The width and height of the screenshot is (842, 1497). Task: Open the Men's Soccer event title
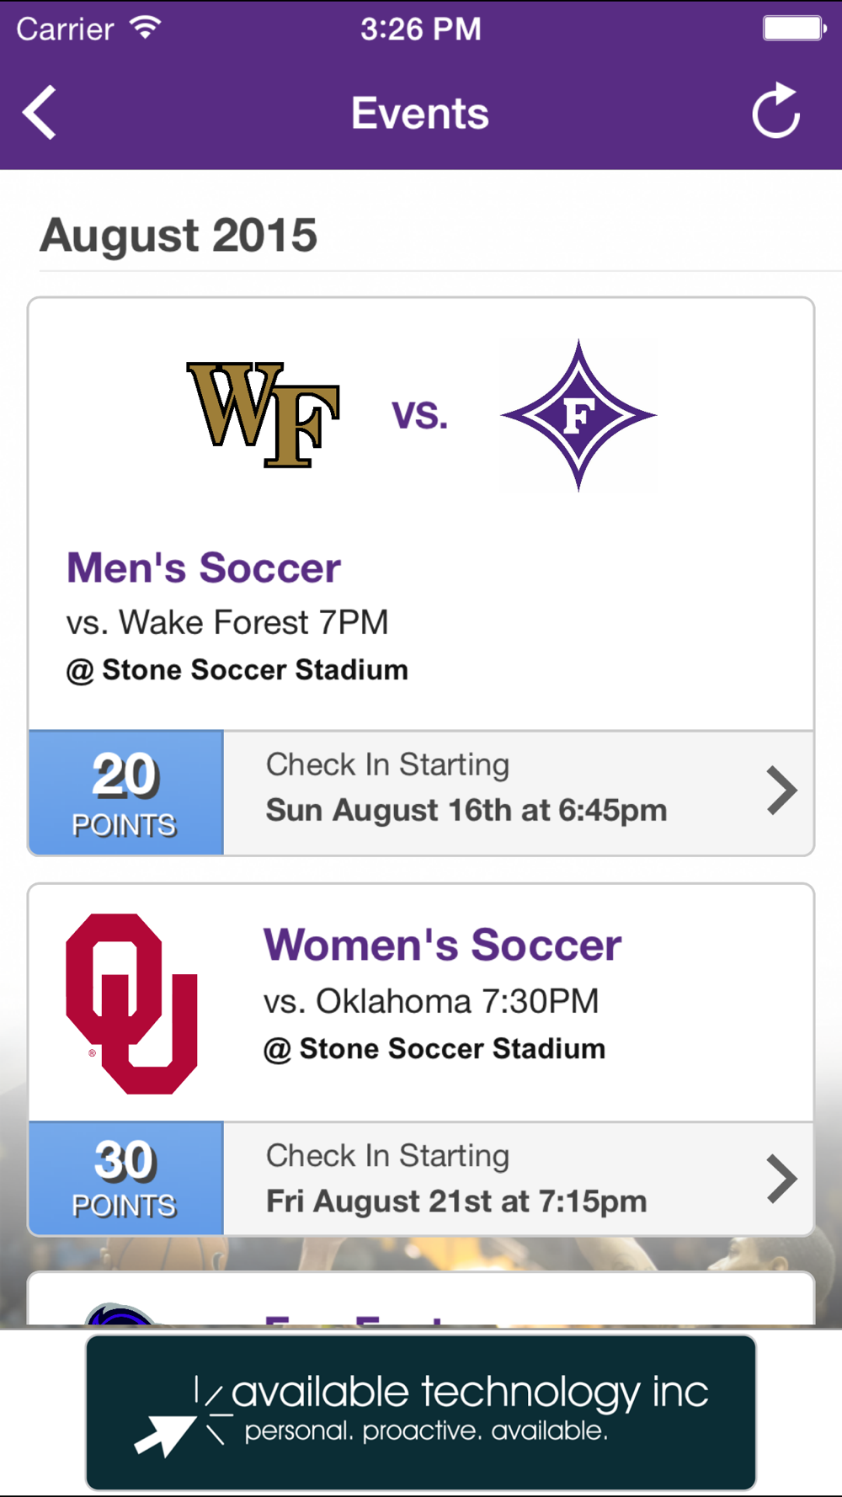click(x=204, y=567)
